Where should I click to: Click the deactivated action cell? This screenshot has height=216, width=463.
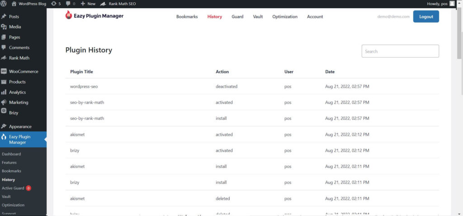tap(227, 86)
